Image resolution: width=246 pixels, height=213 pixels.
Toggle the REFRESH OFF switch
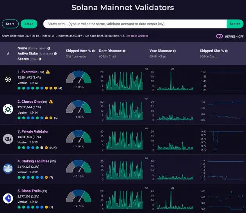pos(219,36)
